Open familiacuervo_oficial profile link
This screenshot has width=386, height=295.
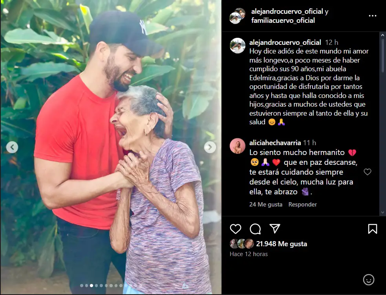click(283, 20)
